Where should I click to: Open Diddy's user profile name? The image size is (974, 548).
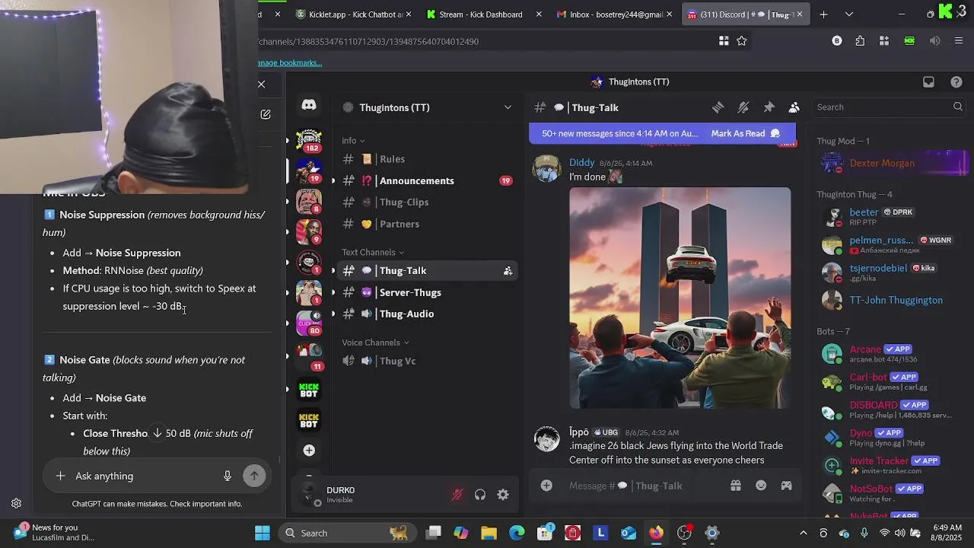coord(582,163)
